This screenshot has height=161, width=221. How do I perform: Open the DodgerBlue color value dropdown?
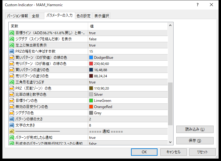[128, 58]
